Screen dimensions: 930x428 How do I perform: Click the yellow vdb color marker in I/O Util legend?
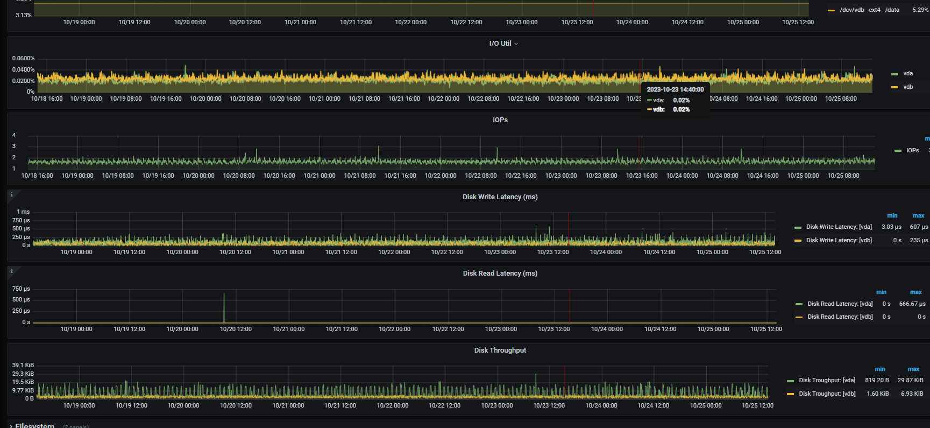click(895, 87)
